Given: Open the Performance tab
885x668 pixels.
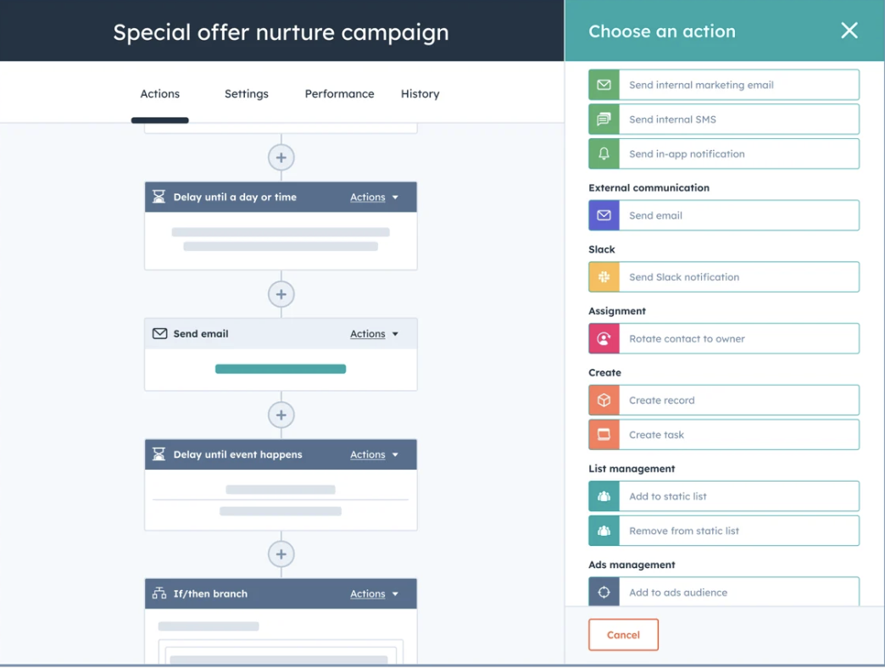Looking at the screenshot, I should coord(339,93).
